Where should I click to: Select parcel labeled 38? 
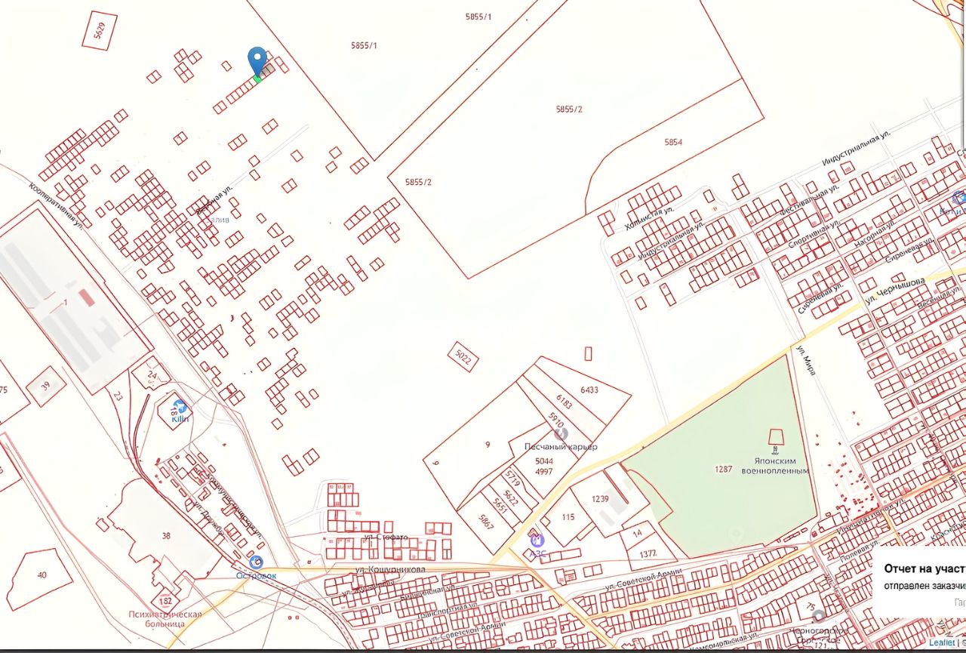click(167, 534)
